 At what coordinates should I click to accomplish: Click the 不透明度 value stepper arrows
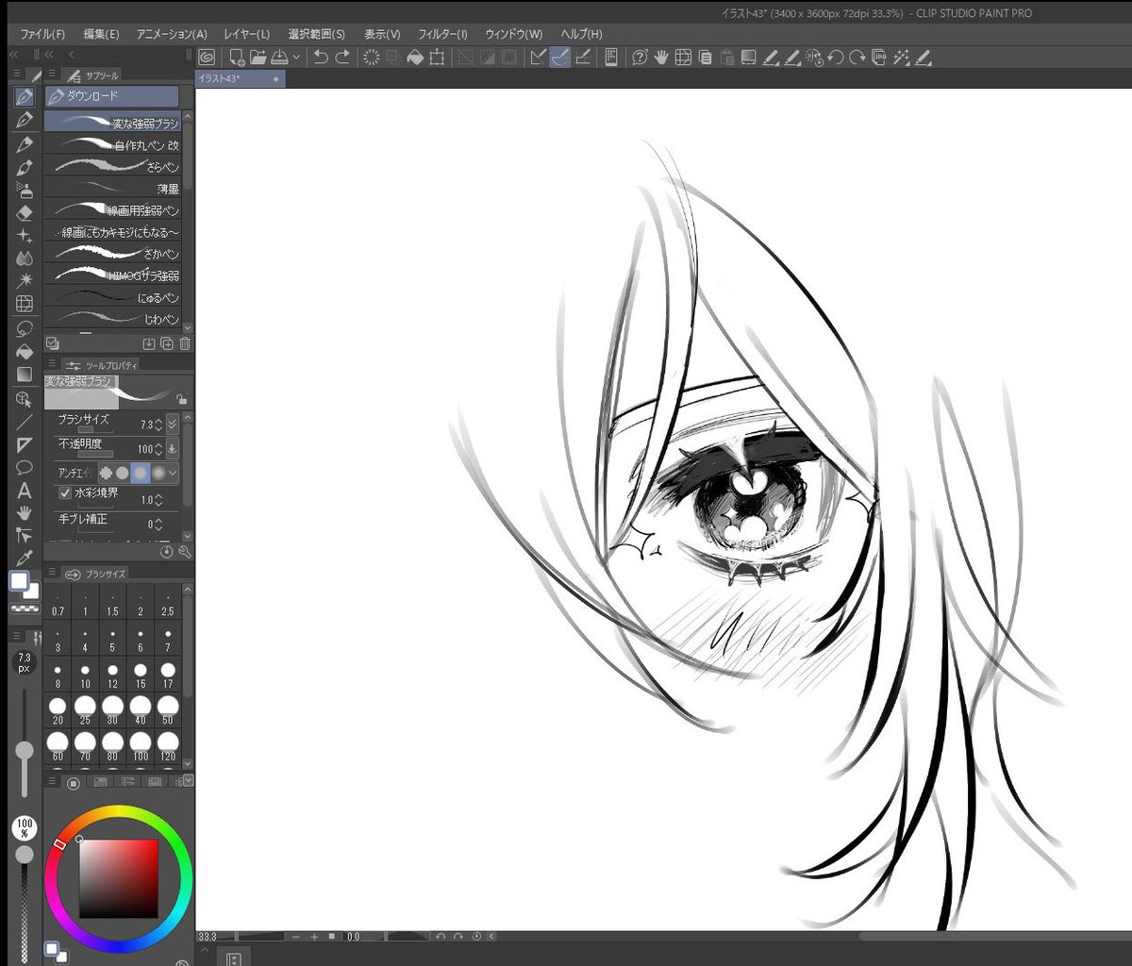[x=158, y=449]
